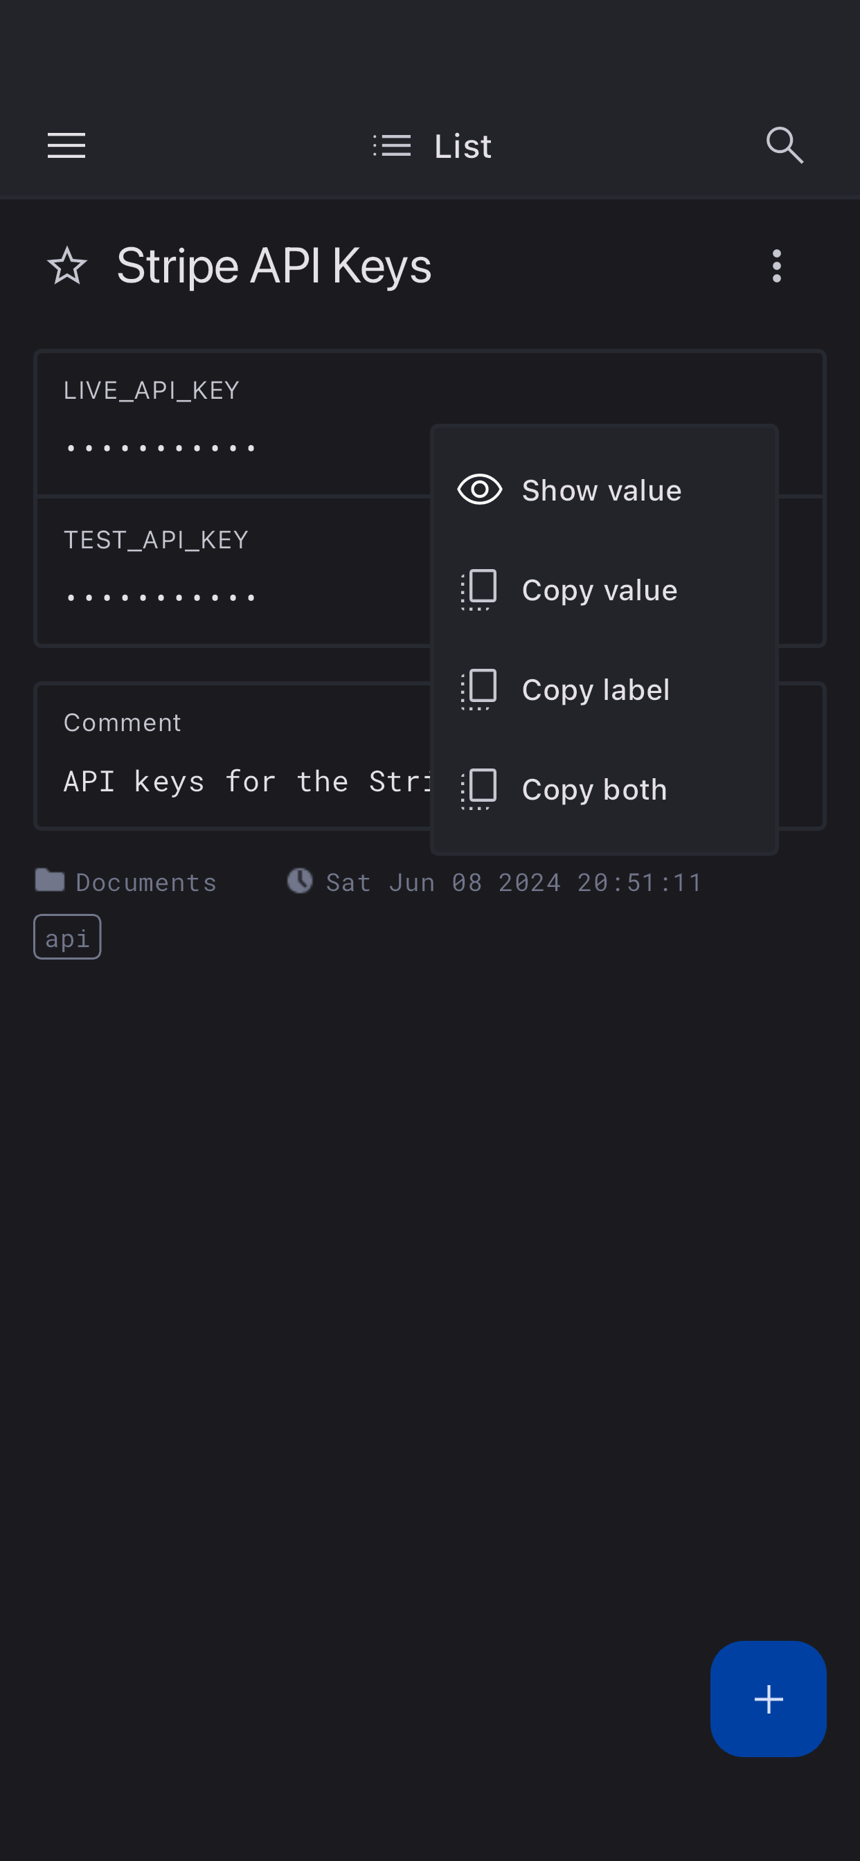860x1861 pixels.
Task: Click the copy icon next to Copy value
Action: pos(479,589)
